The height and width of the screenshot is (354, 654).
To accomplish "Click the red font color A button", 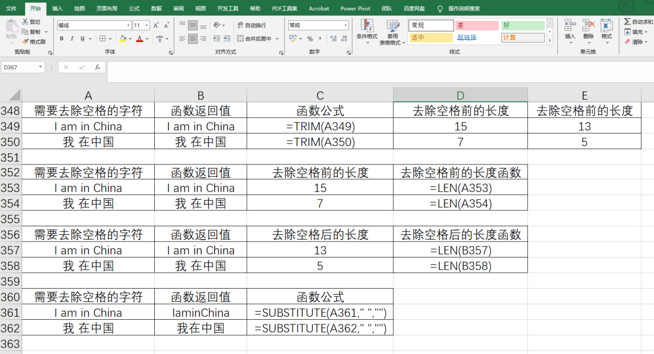I will click(139, 38).
